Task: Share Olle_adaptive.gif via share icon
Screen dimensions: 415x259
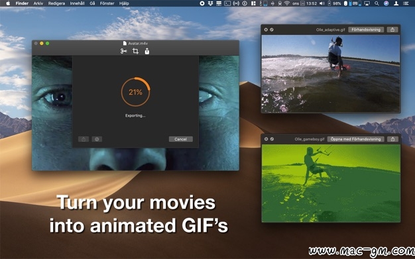Action: [392, 30]
